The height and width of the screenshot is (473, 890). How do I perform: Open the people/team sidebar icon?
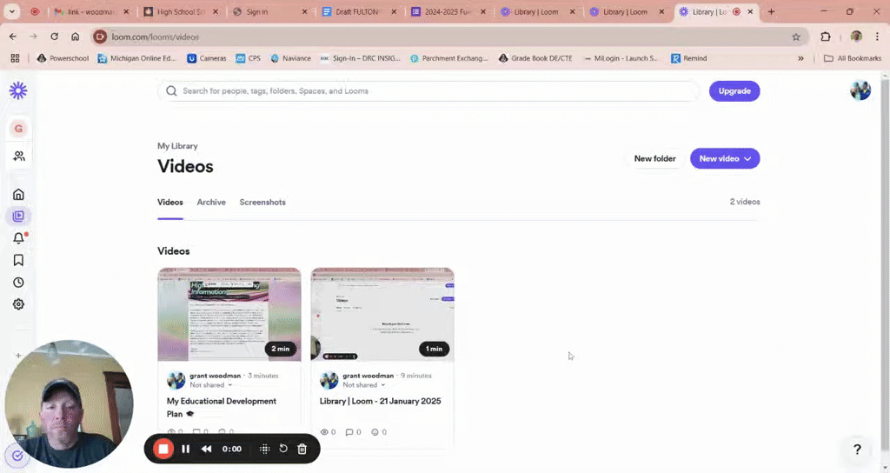(19, 157)
